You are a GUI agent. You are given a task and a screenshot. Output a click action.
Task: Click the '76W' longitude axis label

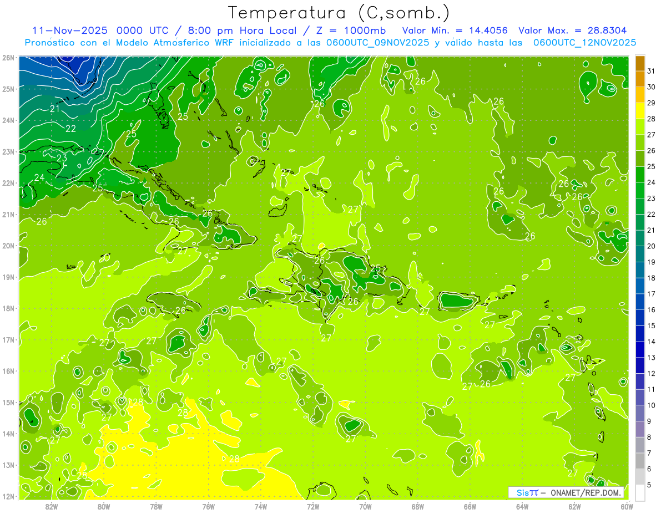pos(209,506)
